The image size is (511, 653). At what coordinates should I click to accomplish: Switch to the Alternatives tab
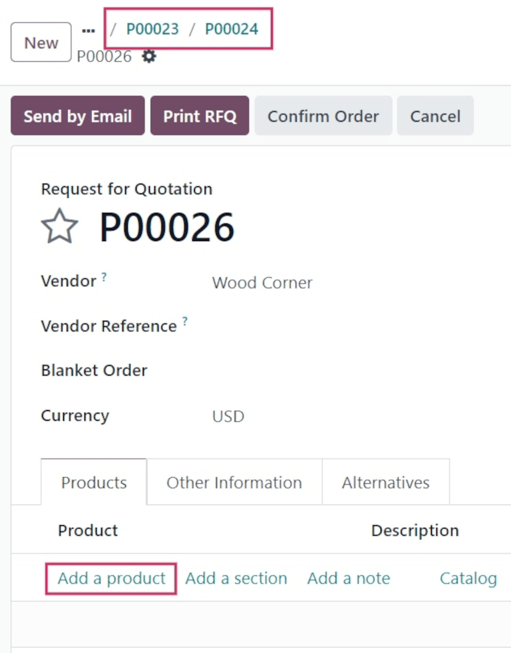[x=386, y=483]
